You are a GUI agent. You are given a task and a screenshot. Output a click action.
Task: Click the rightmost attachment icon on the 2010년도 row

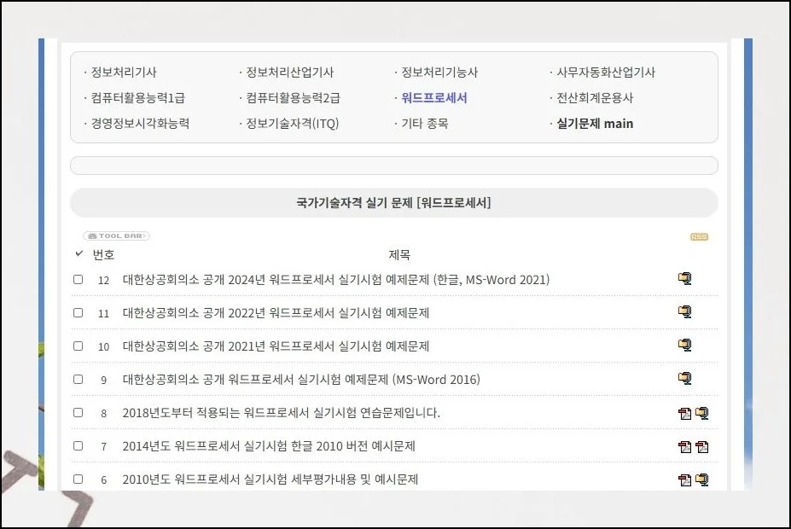[701, 480]
